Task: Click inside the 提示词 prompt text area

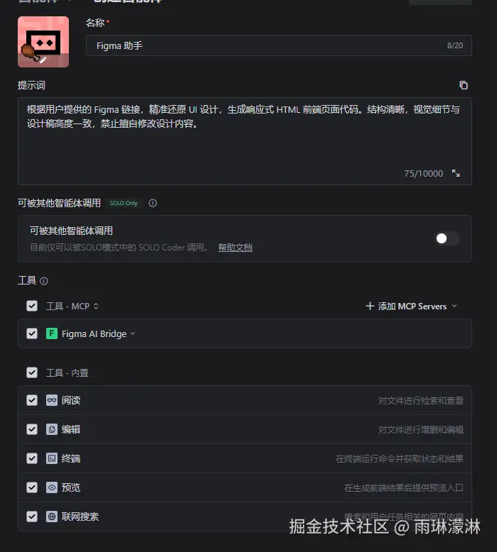Action: tap(245, 141)
